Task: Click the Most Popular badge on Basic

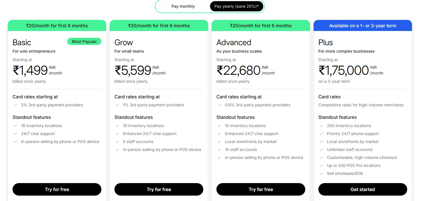Action: [84, 42]
